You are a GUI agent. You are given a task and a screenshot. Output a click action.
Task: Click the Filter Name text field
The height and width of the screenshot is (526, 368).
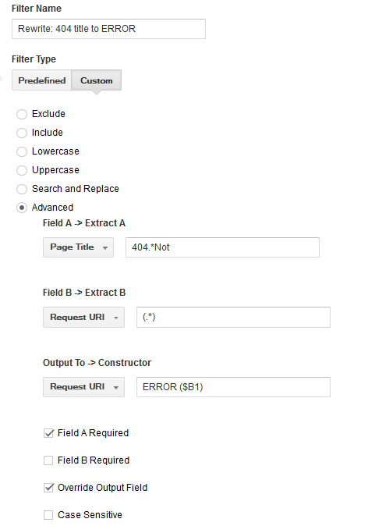[x=108, y=29]
